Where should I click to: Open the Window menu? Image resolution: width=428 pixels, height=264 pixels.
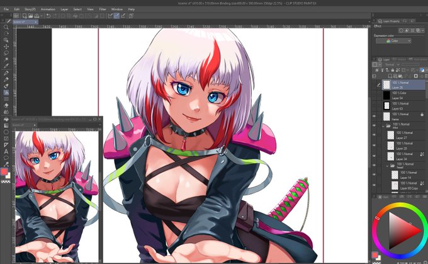click(x=117, y=9)
